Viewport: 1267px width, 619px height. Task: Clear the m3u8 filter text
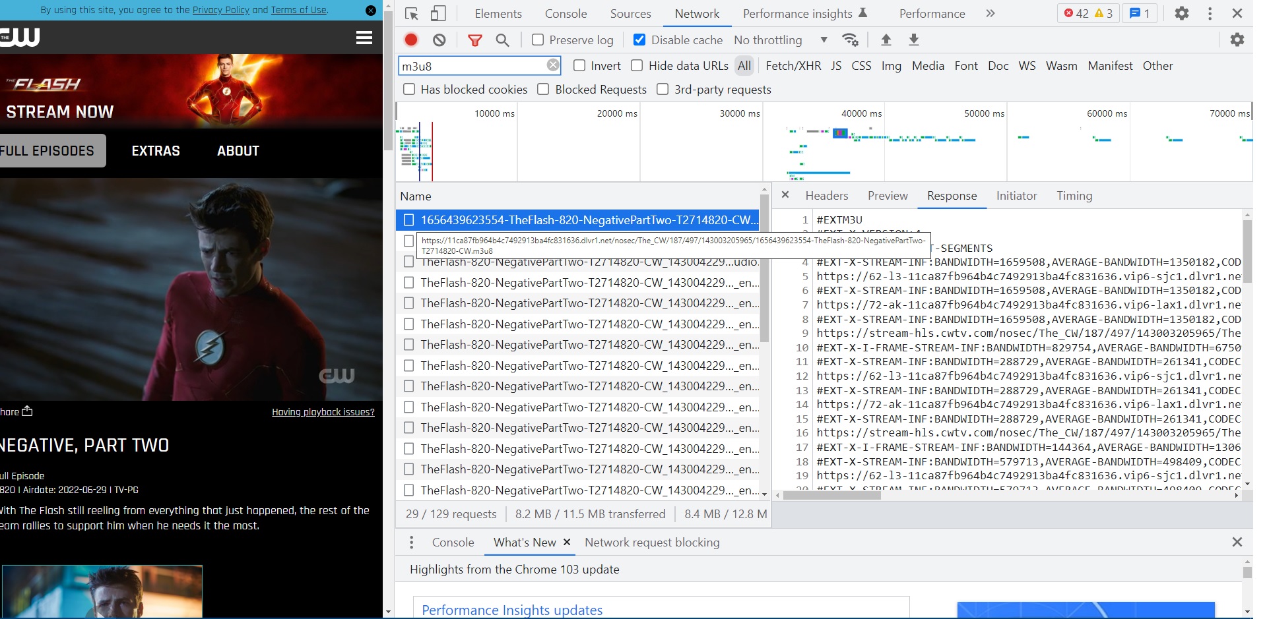(x=553, y=65)
